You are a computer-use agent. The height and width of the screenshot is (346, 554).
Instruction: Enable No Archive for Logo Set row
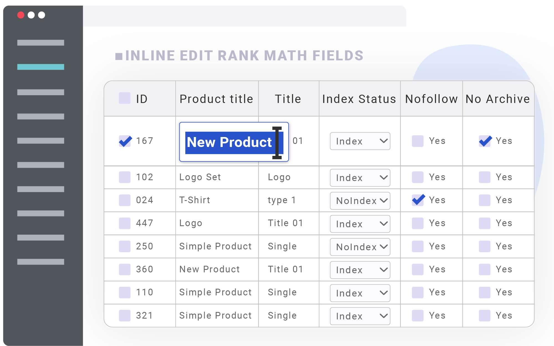point(485,177)
